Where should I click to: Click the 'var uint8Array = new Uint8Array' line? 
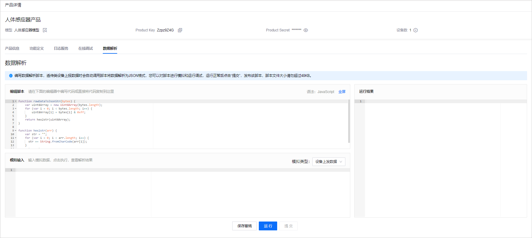pos(64,105)
